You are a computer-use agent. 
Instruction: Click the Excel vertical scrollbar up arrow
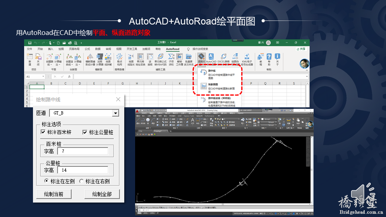pyautogui.click(x=308, y=84)
